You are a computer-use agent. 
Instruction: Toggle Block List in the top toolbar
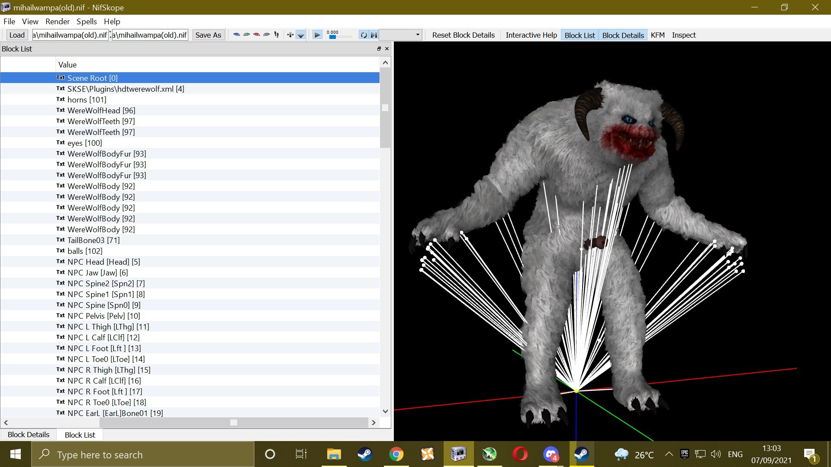coord(580,35)
